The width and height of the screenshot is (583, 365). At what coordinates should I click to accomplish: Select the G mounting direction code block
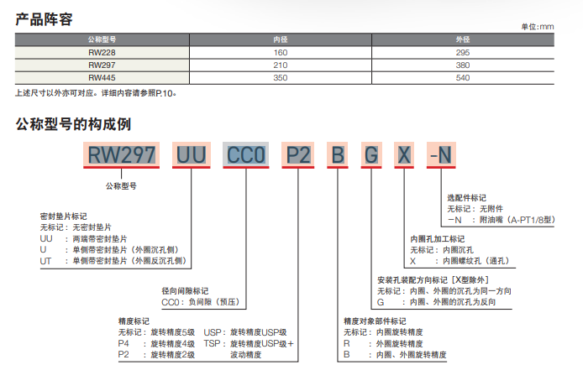click(370, 154)
